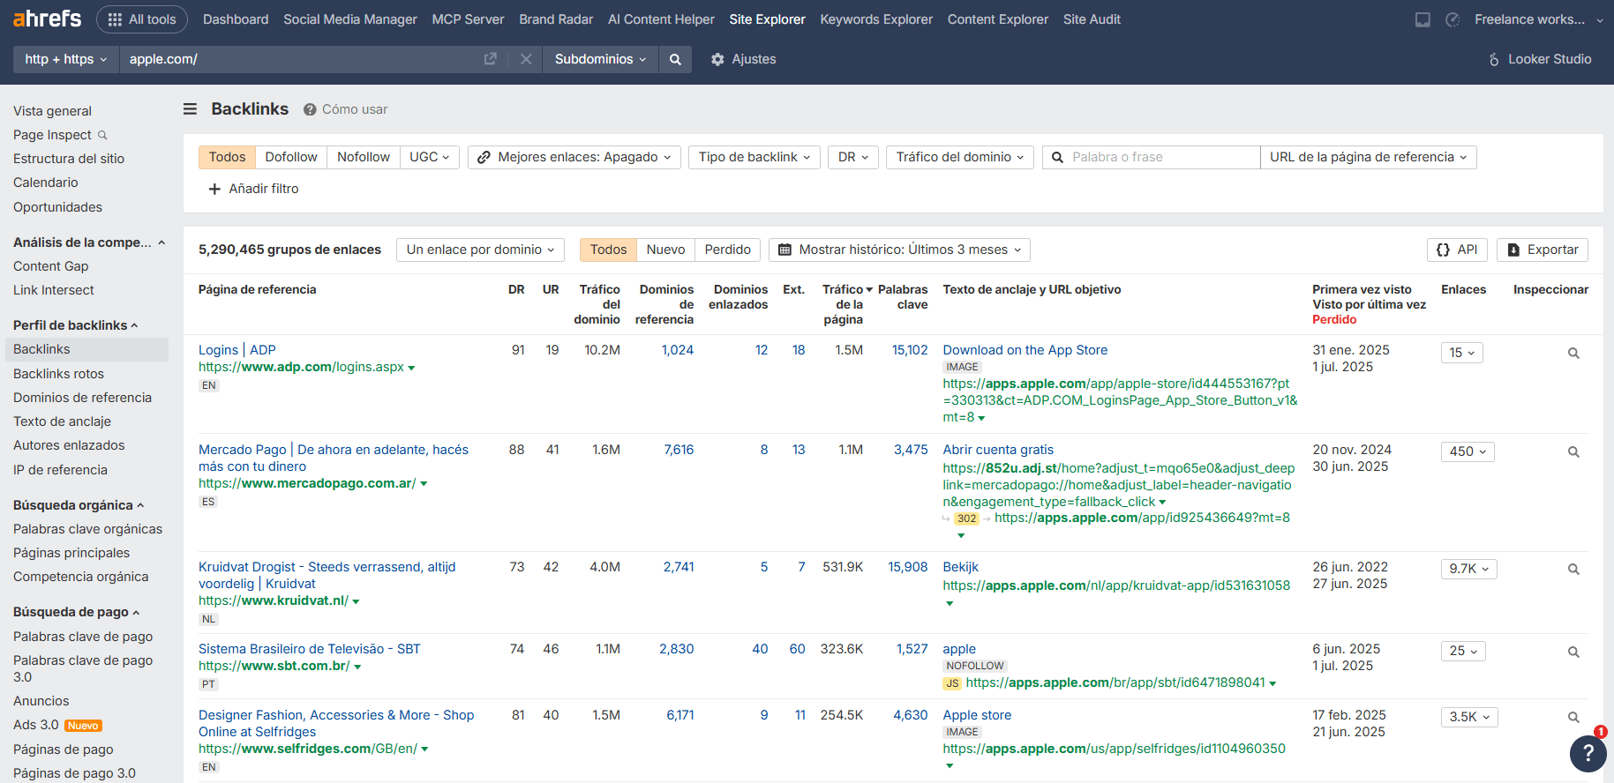This screenshot has width=1614, height=783.
Task: Click the All tools grid button
Action: (141, 19)
